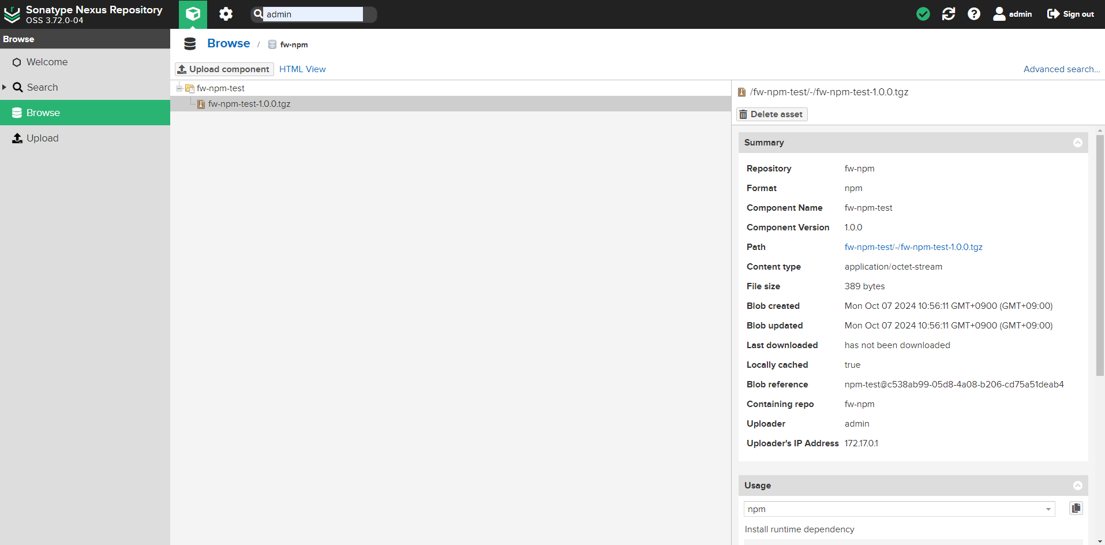Open HTML View link
Screen dimensions: 1105x545
[302, 69]
